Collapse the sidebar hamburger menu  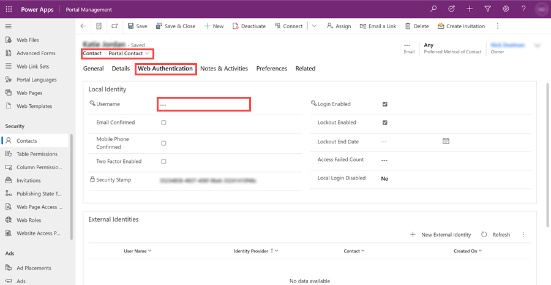(x=9, y=26)
